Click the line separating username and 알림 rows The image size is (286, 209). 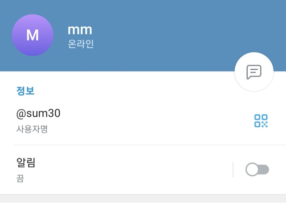pos(150,145)
